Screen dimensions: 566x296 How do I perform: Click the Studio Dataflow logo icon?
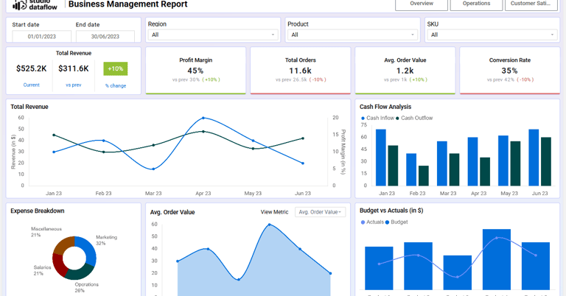(20, 4)
